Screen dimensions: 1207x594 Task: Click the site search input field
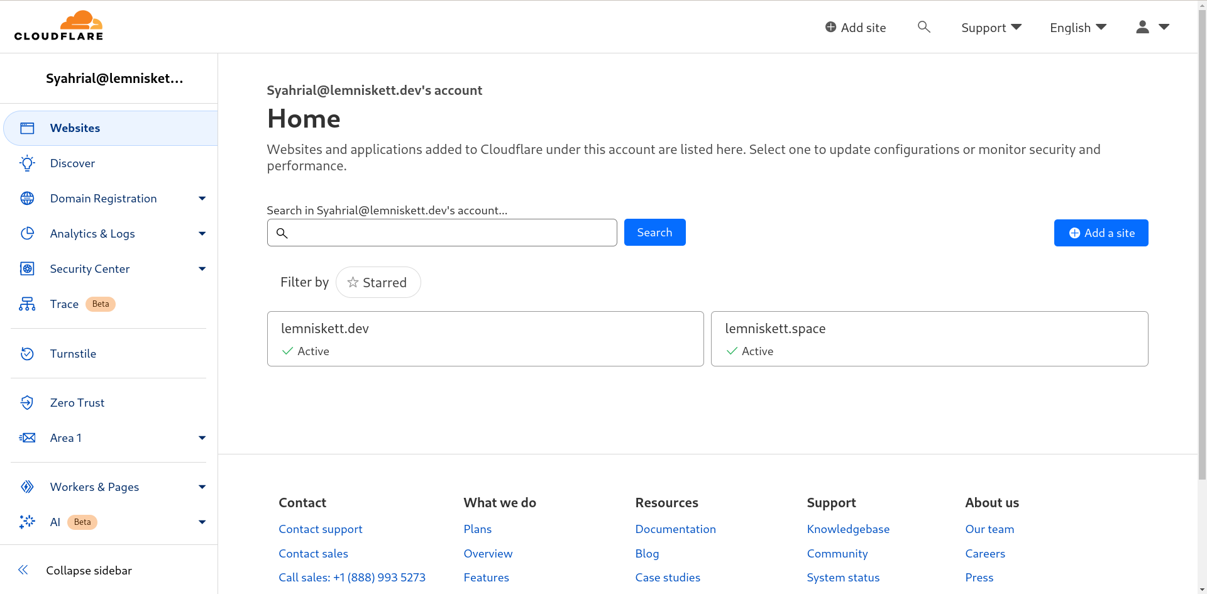click(442, 233)
